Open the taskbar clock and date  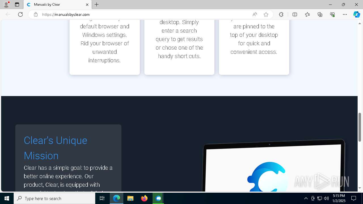(339, 198)
